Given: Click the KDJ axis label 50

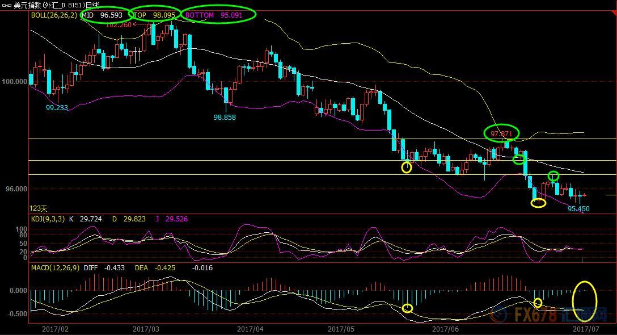Looking at the screenshot, I should pyautogui.click(x=24, y=244).
